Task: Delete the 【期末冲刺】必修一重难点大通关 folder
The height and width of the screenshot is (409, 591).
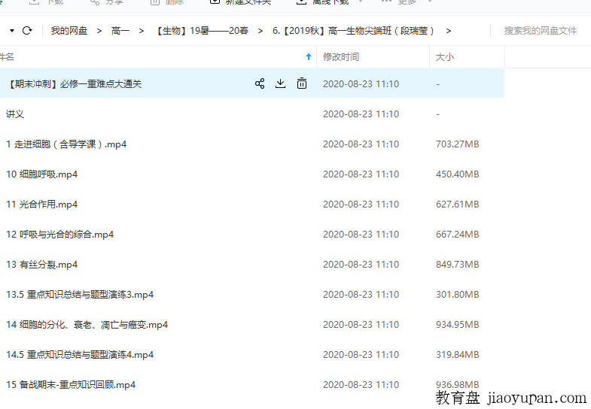Action: (302, 83)
